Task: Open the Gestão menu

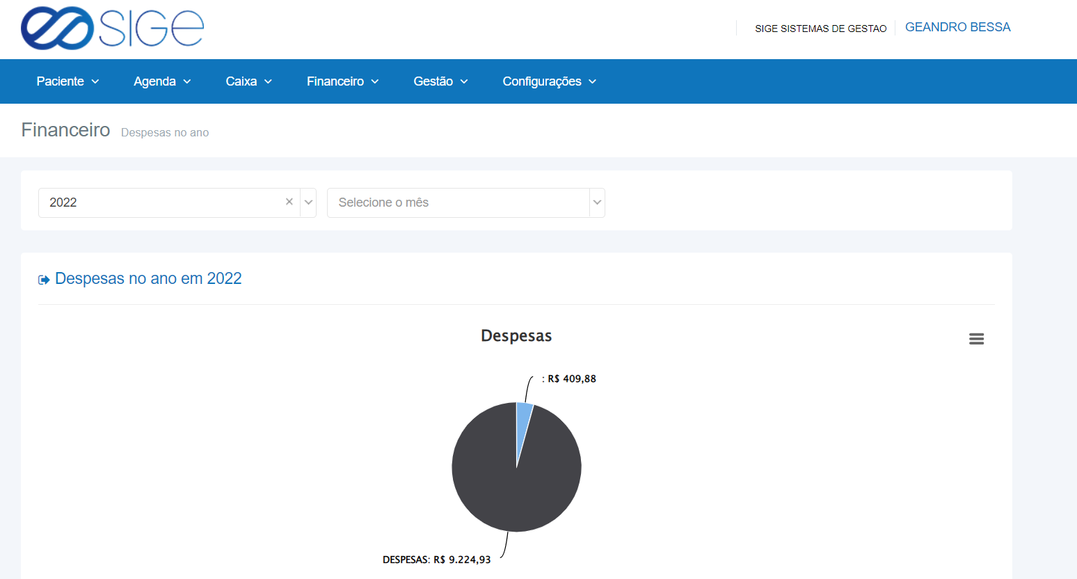Action: (x=440, y=81)
